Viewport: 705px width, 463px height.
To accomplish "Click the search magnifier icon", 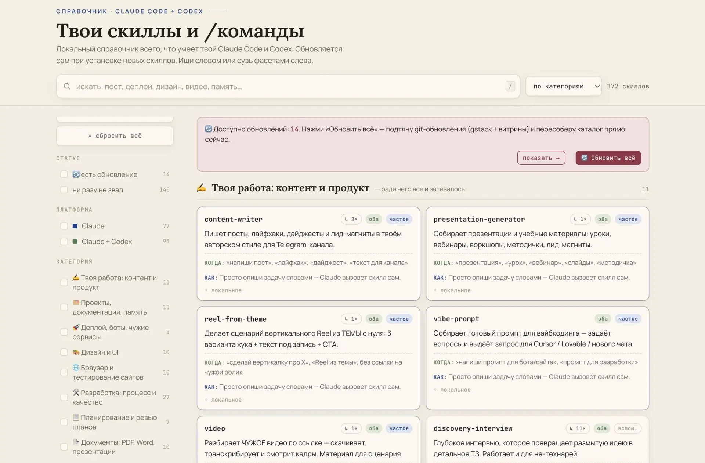I will click(67, 86).
